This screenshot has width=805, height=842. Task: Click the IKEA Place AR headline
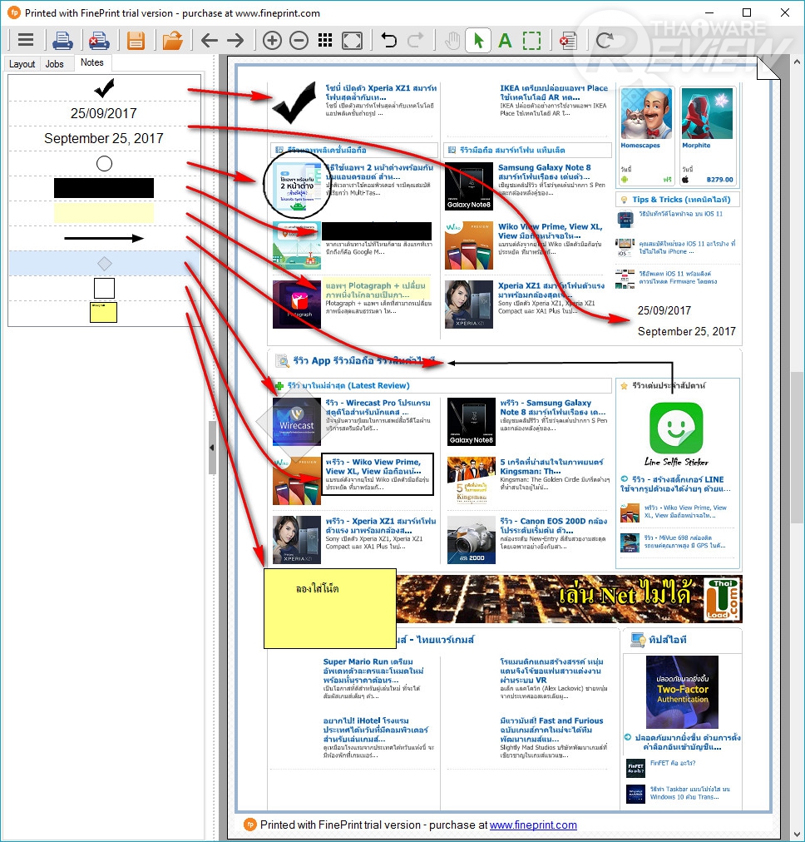pos(554,92)
